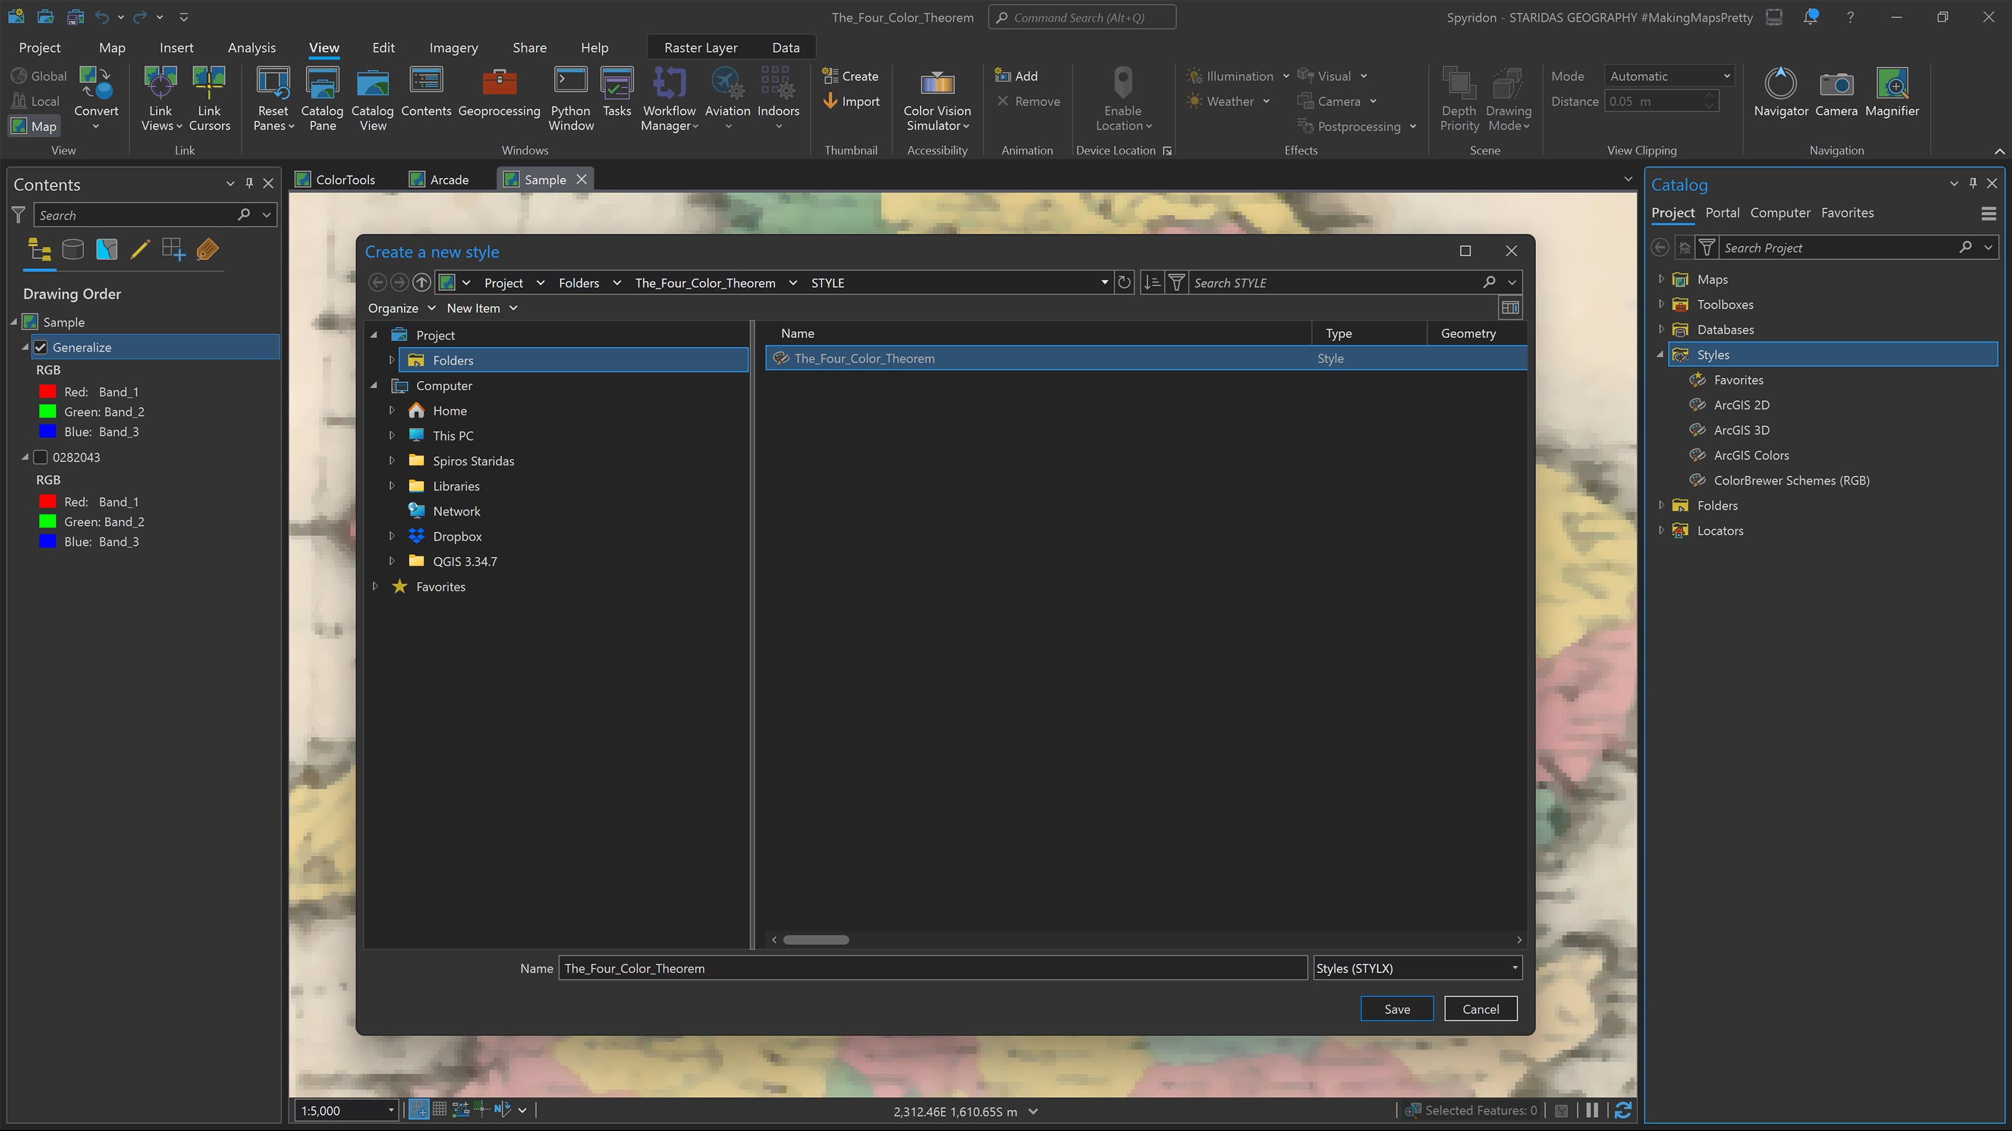The width and height of the screenshot is (2012, 1131).
Task: Click the refresh button in style dialog
Action: (x=1124, y=283)
